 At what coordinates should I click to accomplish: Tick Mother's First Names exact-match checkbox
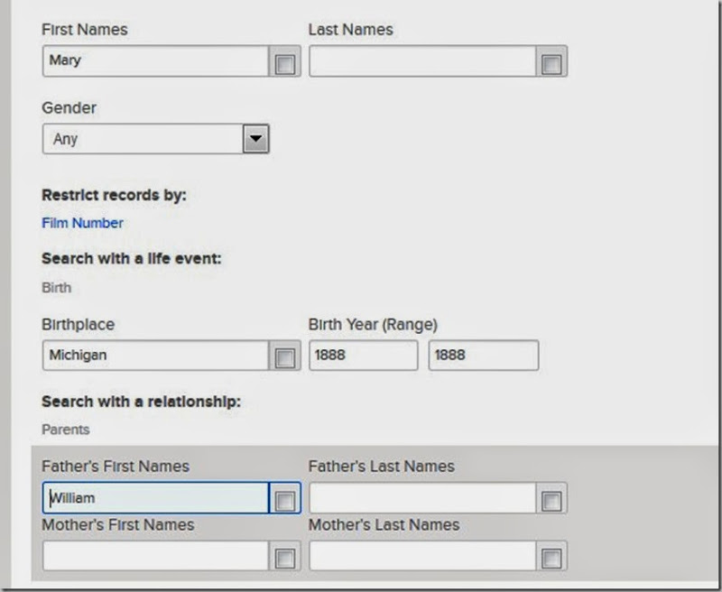(284, 559)
